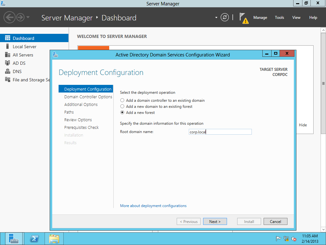
Task: Select DNS in the left navigation
Action: 17,71
